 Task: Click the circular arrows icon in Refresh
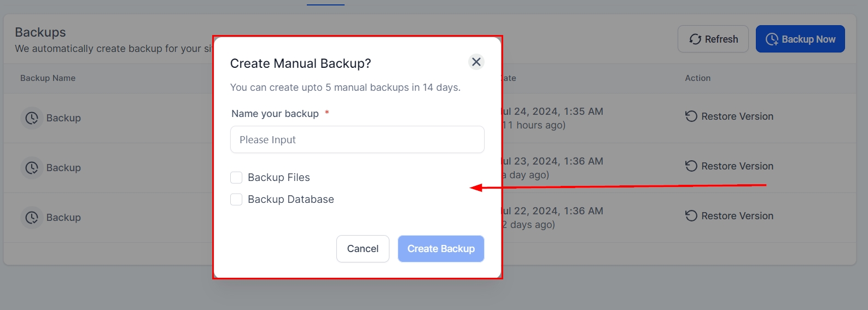(x=695, y=39)
